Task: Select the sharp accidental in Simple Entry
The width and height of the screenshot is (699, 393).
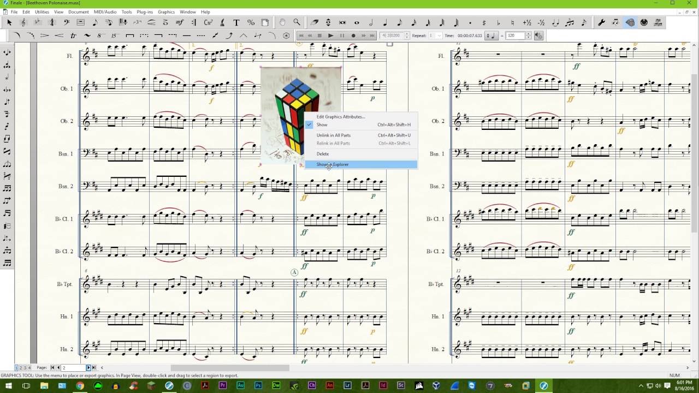Action: tap(484, 22)
